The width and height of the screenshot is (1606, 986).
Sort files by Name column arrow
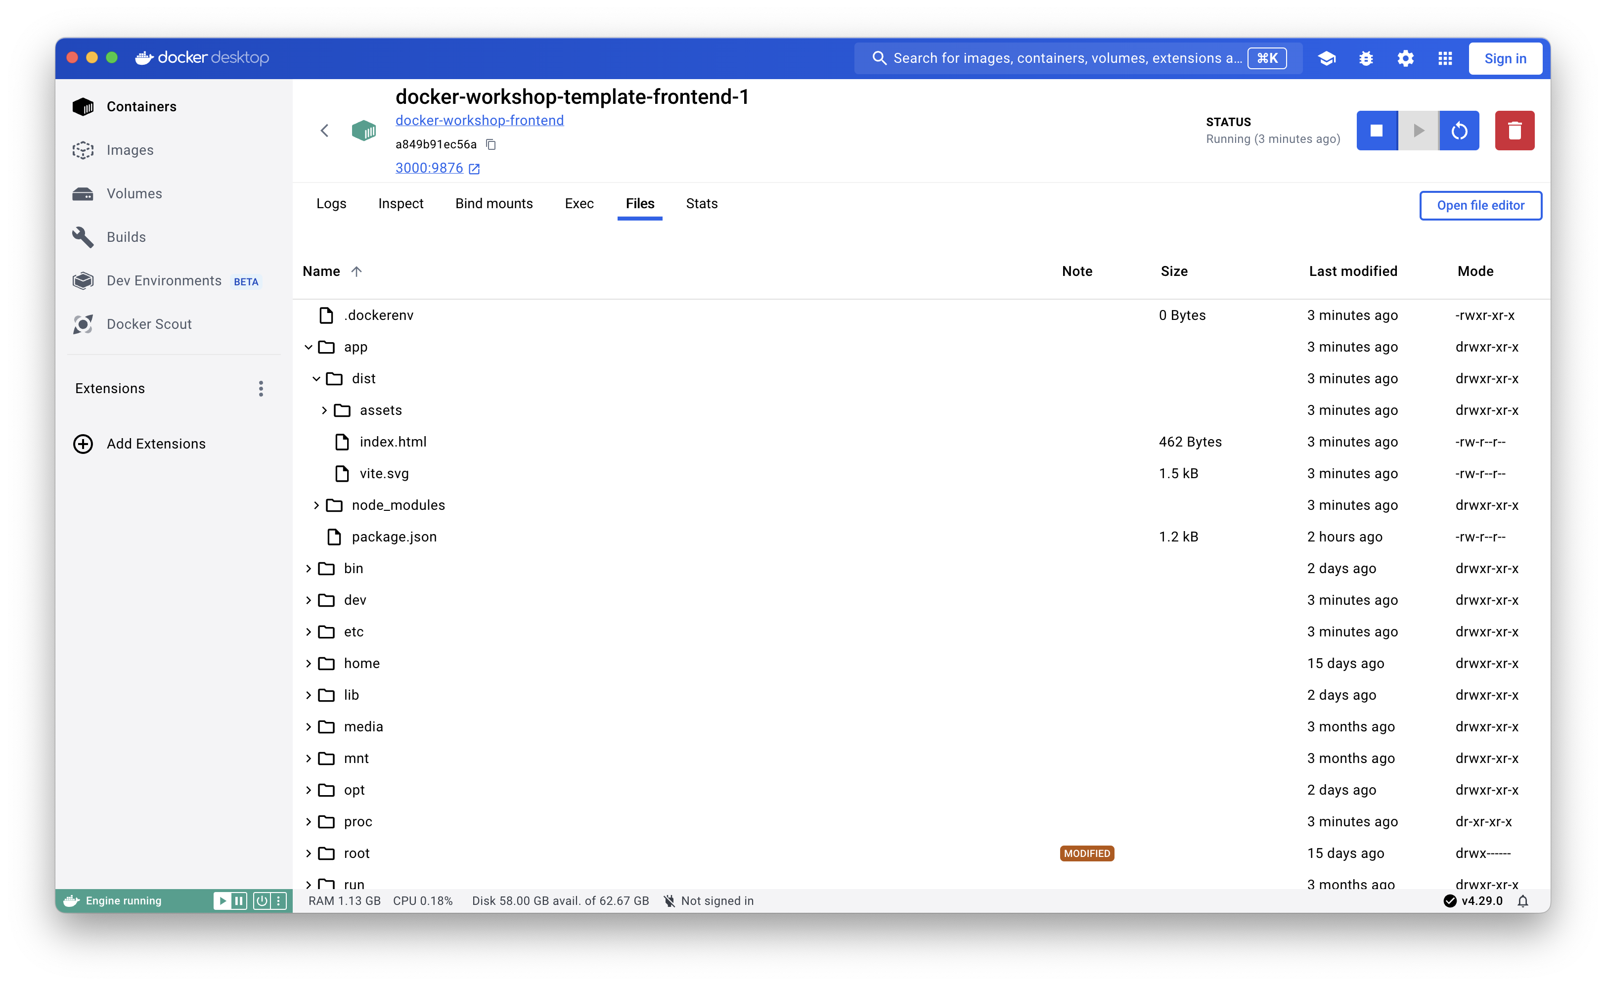coord(356,271)
